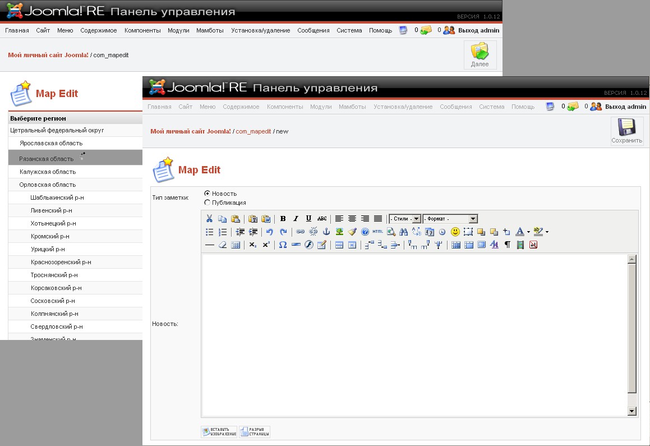The width and height of the screenshot is (650, 446).
Task: Open the HTML source editor
Action: click(377, 232)
